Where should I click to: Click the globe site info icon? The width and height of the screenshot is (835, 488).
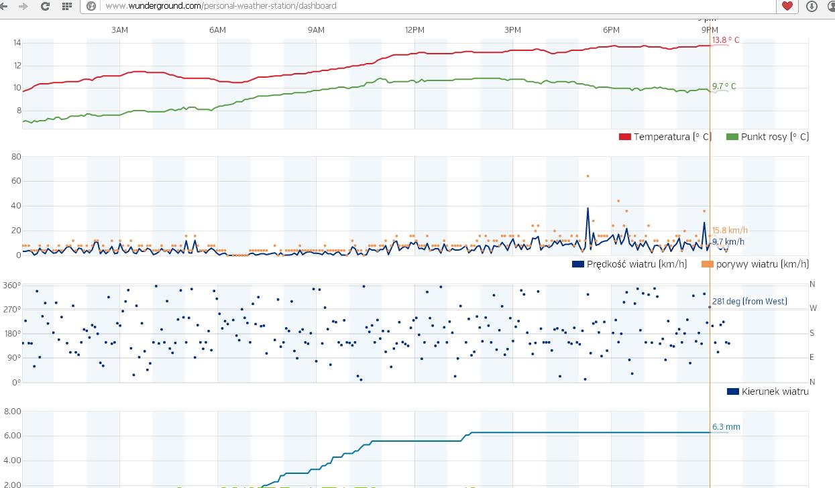pyautogui.click(x=92, y=6)
